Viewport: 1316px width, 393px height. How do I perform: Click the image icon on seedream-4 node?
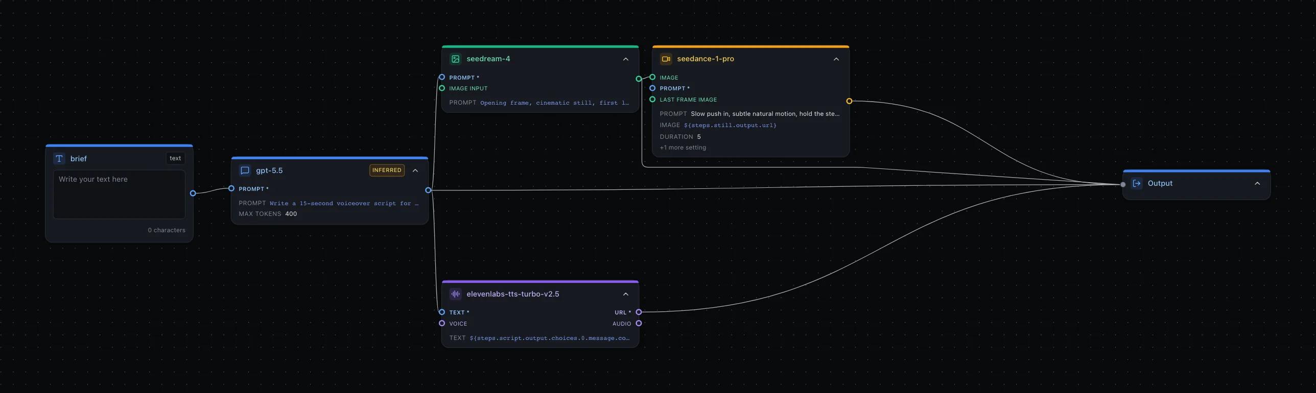click(455, 59)
